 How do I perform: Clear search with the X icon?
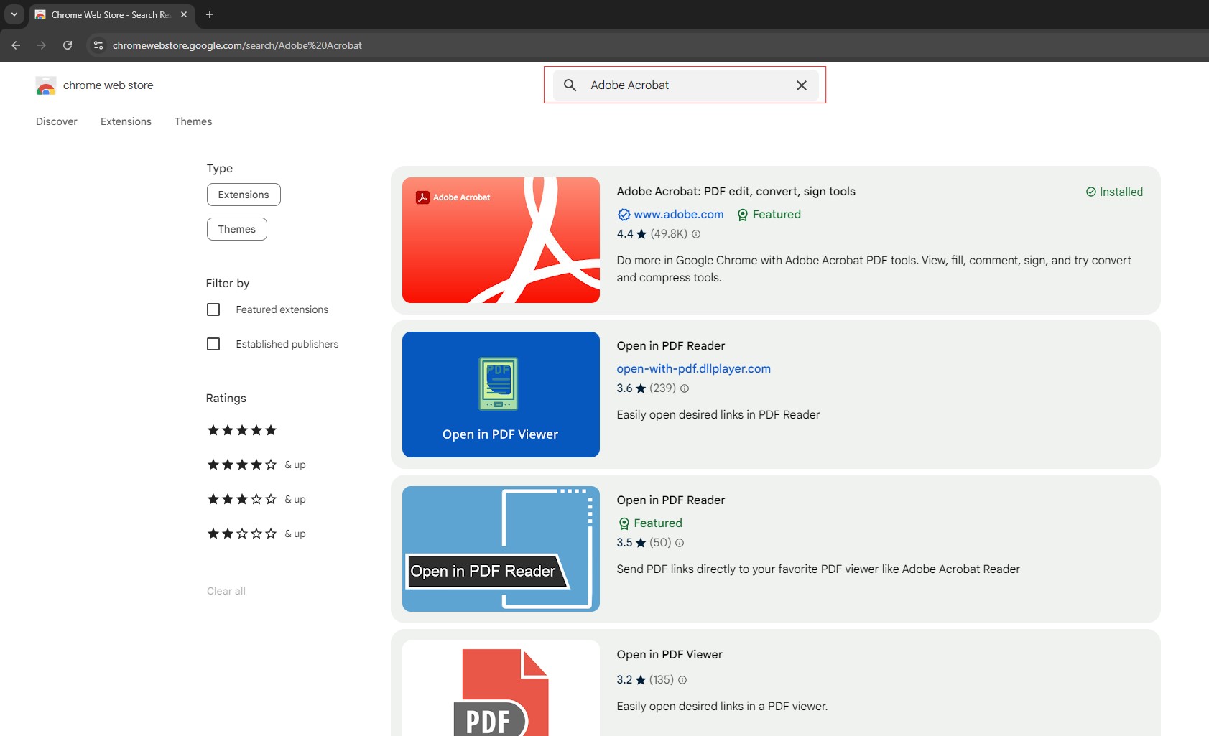click(802, 85)
